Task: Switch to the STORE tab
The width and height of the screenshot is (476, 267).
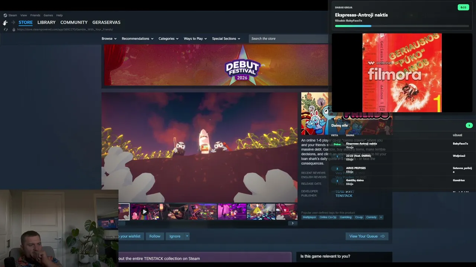Action: point(26,22)
